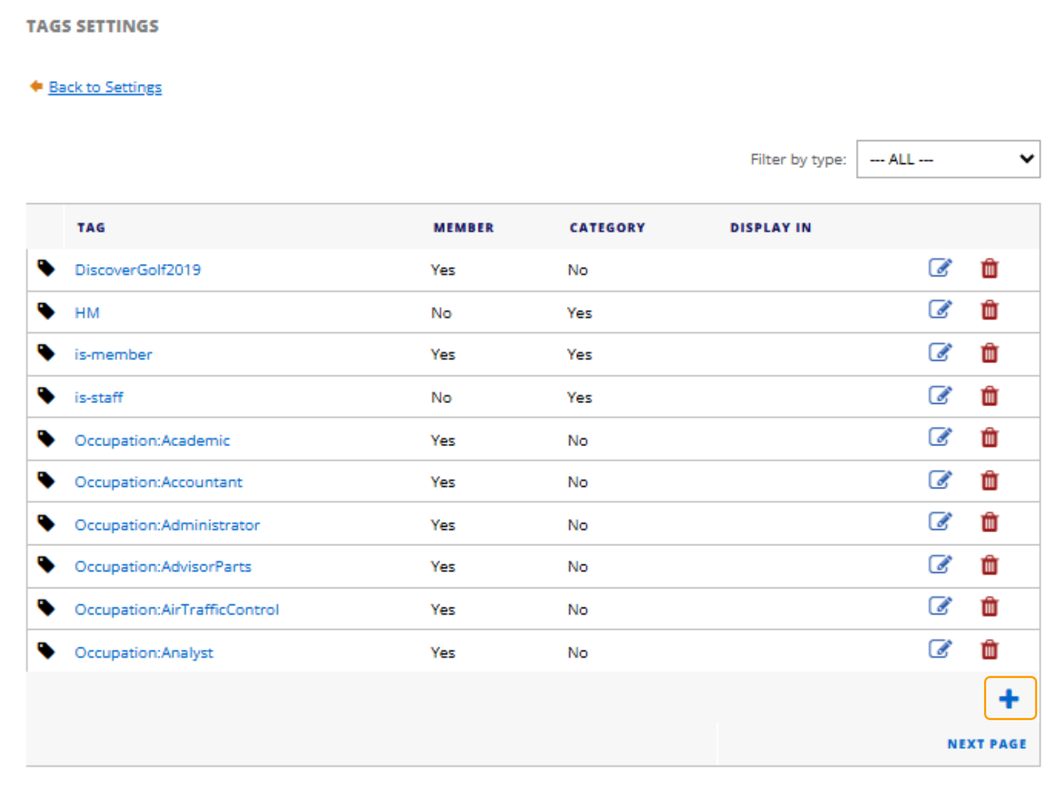Screen dimensions: 1064x790
Task: Open the Occupation:AirTrafficControl tag link
Action: click(177, 610)
